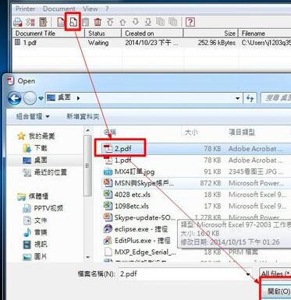
Task: Select 視訊 library in navigation pane
Action: [x=35, y=245]
